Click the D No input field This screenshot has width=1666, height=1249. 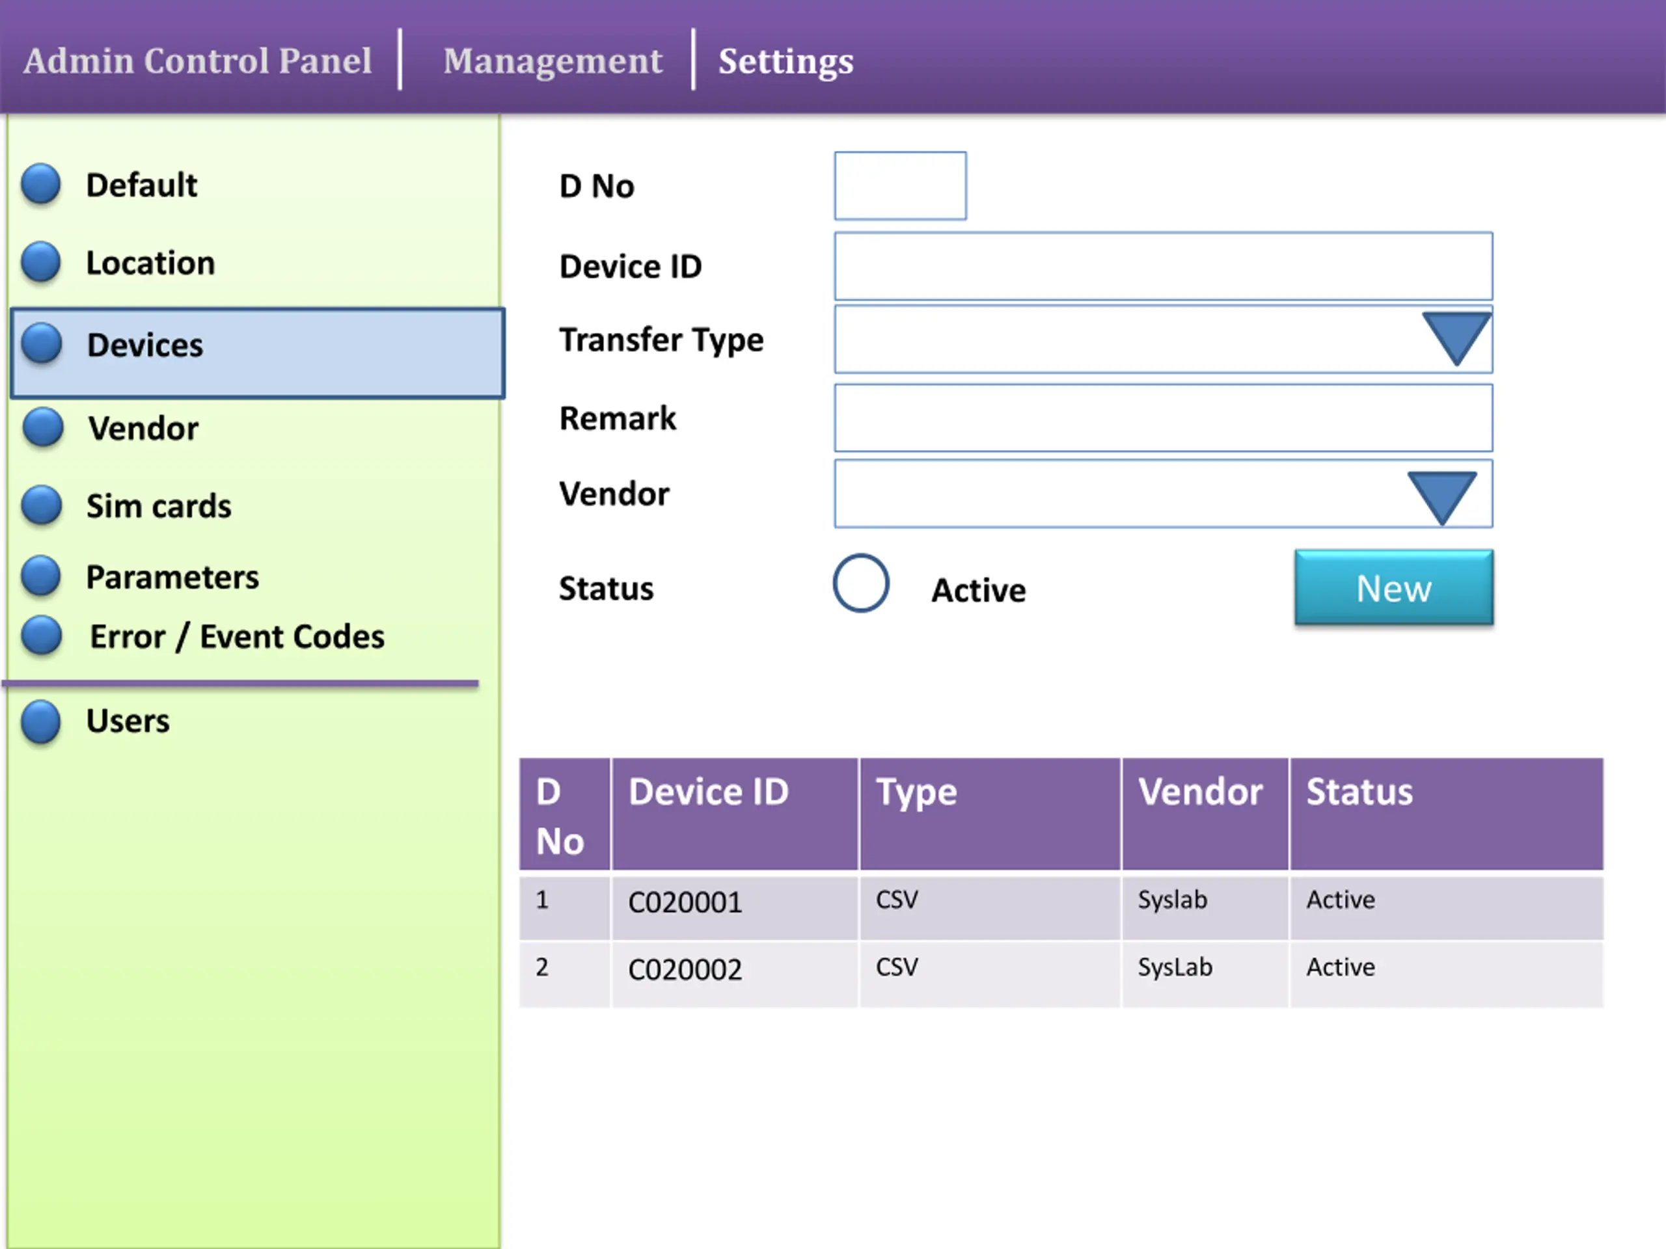(899, 186)
